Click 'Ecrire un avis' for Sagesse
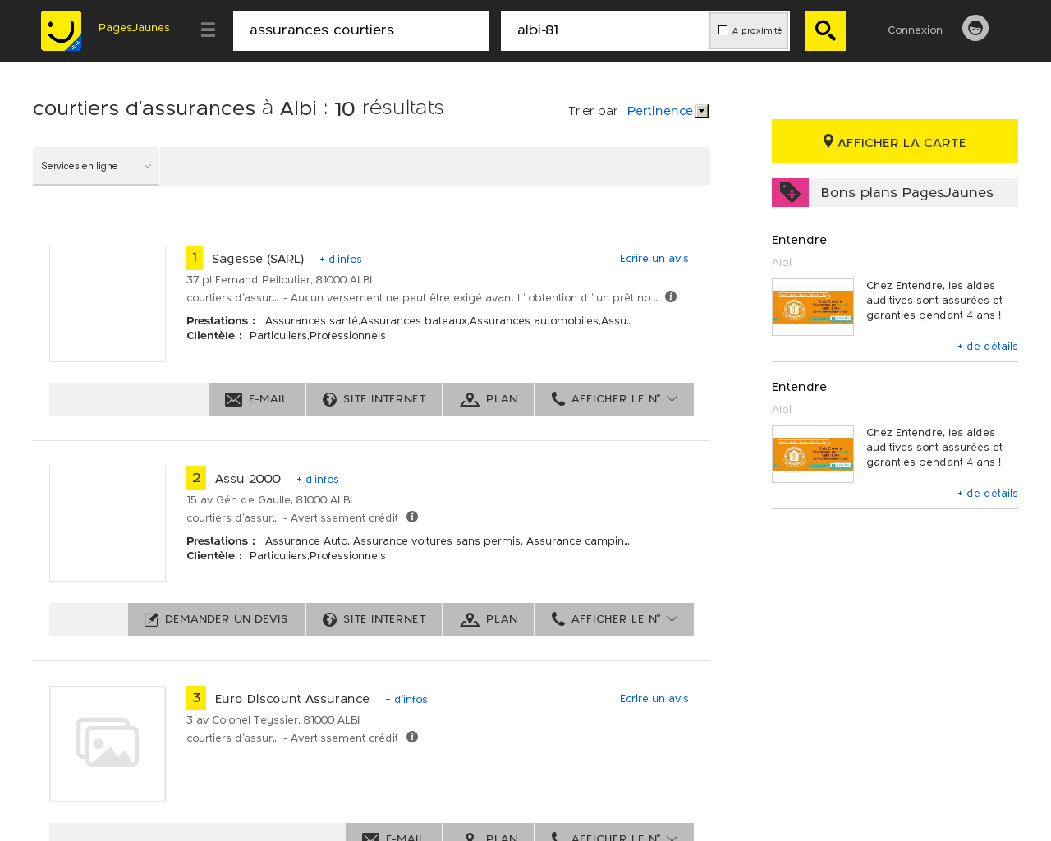The height and width of the screenshot is (841, 1051). click(654, 258)
